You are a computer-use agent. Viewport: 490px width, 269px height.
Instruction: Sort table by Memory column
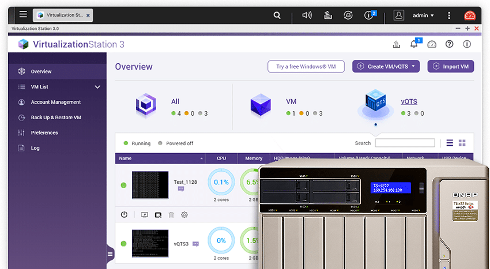pyautogui.click(x=254, y=158)
